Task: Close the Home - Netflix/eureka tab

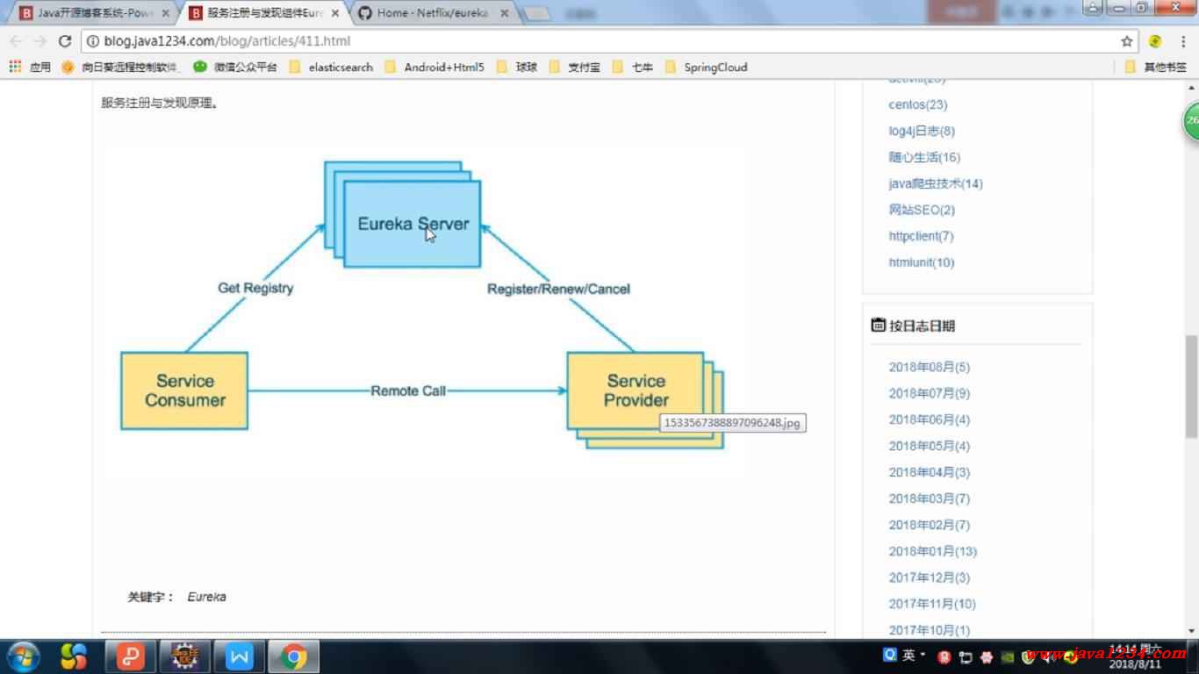Action: pyautogui.click(x=506, y=13)
